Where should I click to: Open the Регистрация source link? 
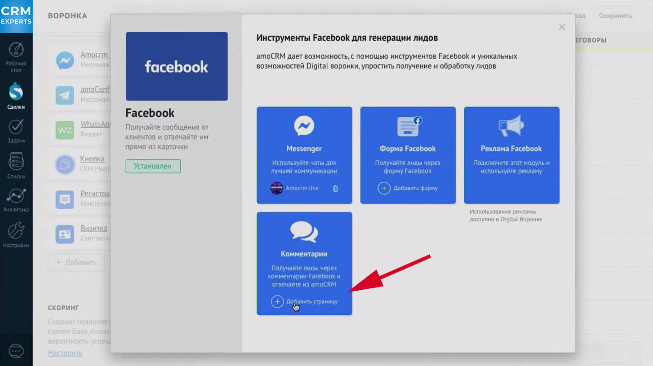click(x=95, y=194)
